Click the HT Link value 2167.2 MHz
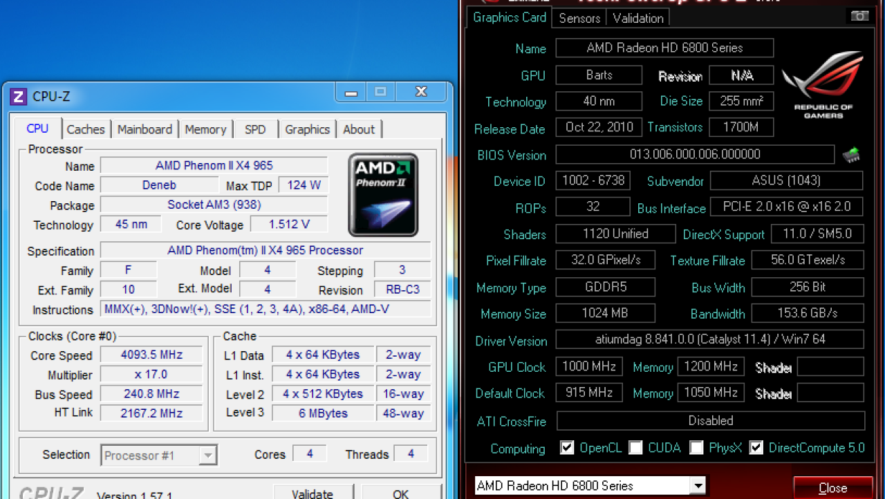Image resolution: width=885 pixels, height=499 pixels. point(151,413)
